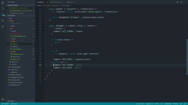This screenshot has width=188, height=105.
Task: Open the Debug view in activity bar
Action: (x=3, y=20)
